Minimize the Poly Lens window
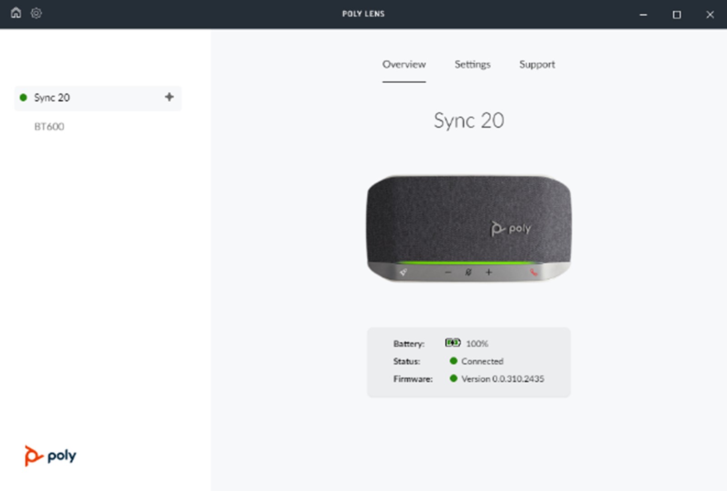Viewport: 727px width, 491px height. tap(643, 15)
